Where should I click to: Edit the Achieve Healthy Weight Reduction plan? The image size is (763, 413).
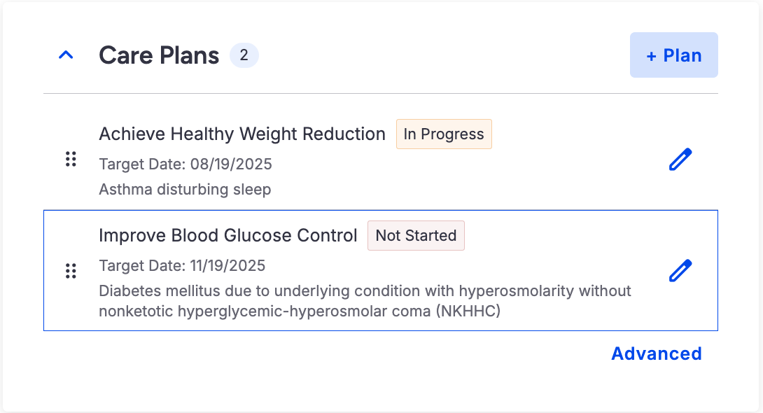point(680,160)
